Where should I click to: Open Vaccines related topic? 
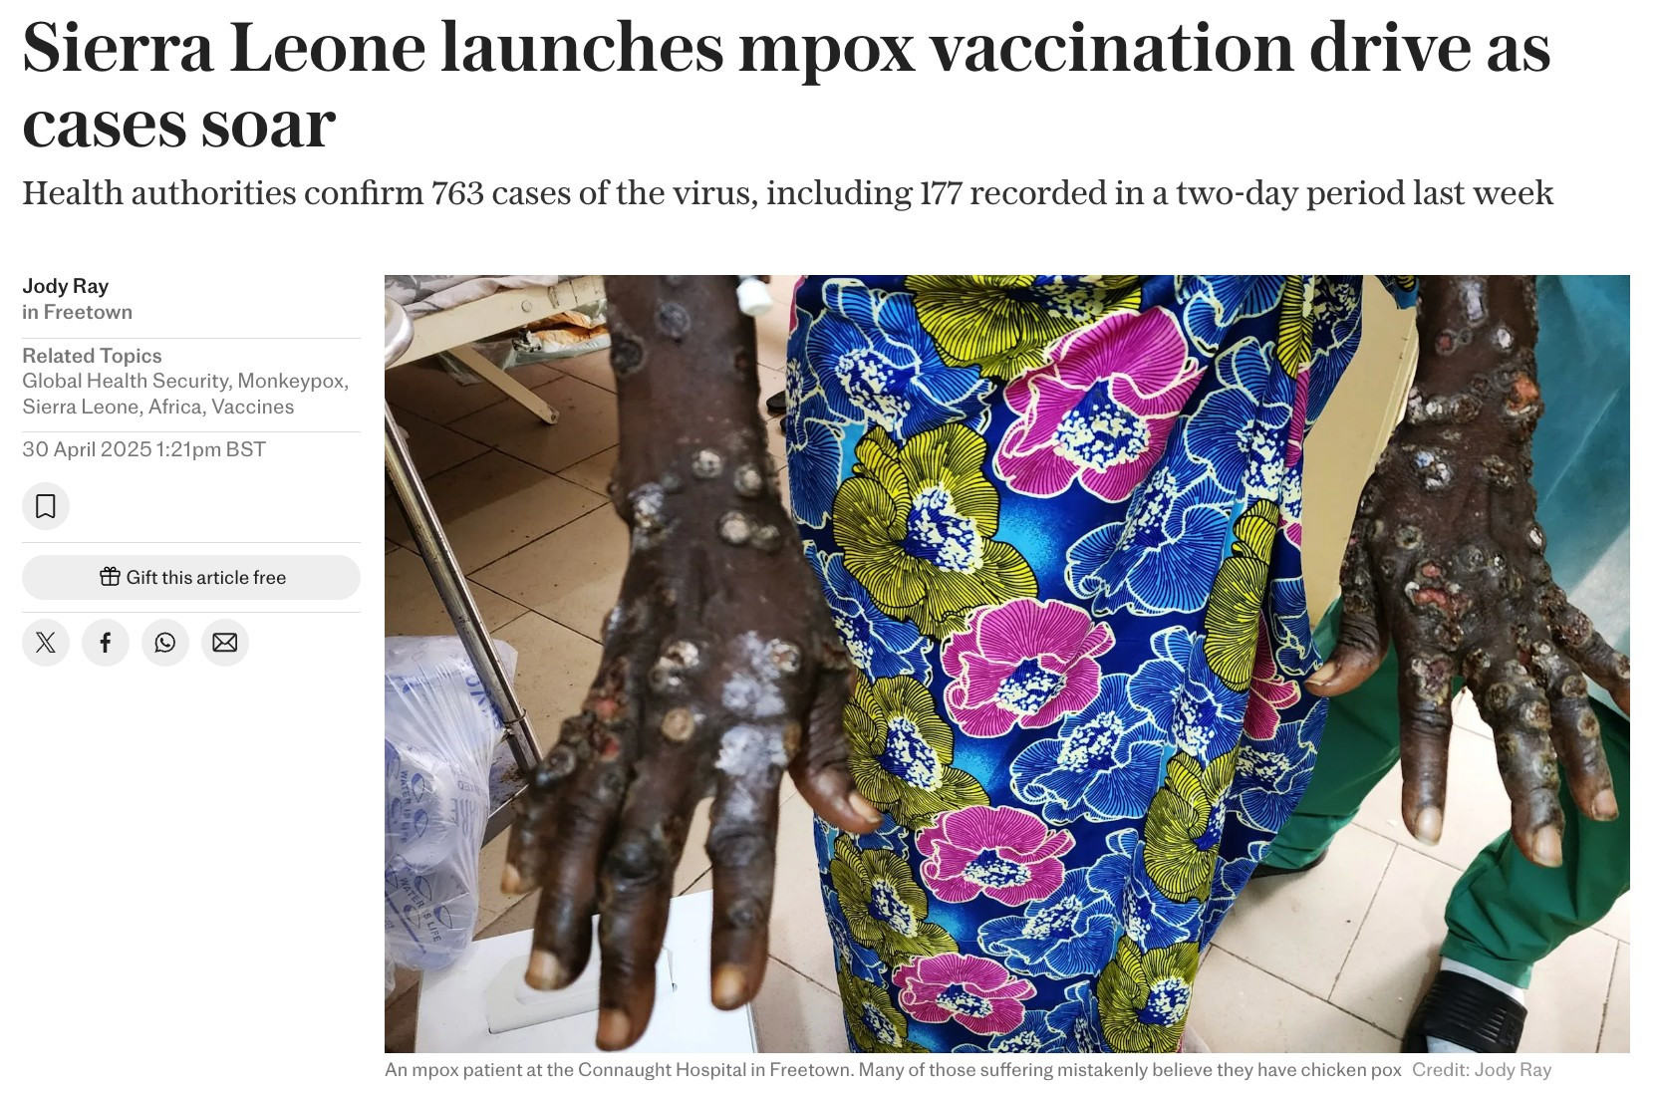(x=252, y=407)
